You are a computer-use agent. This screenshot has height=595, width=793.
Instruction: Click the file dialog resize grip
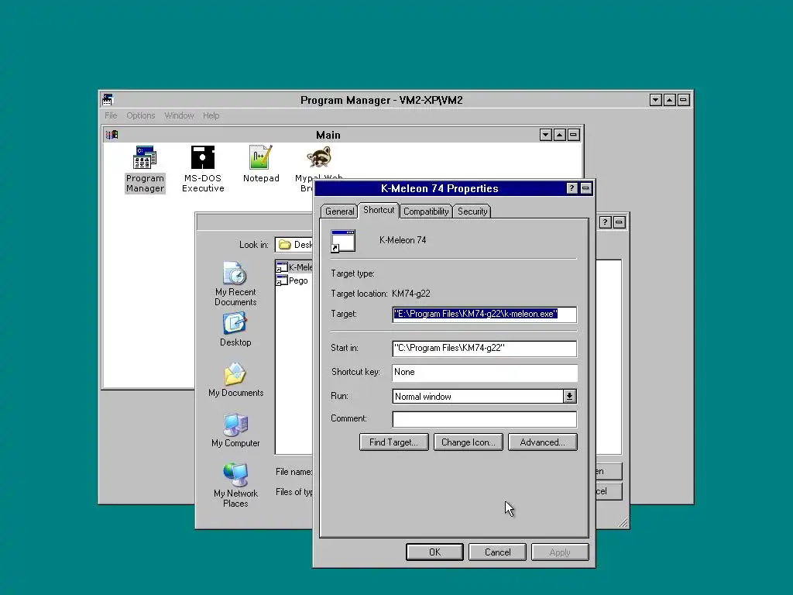[623, 523]
